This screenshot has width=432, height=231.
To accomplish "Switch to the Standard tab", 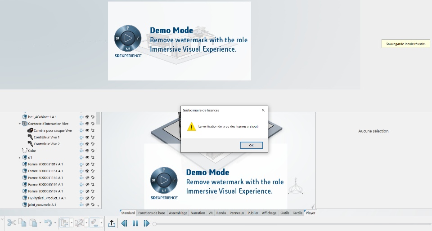I will click(128, 213).
